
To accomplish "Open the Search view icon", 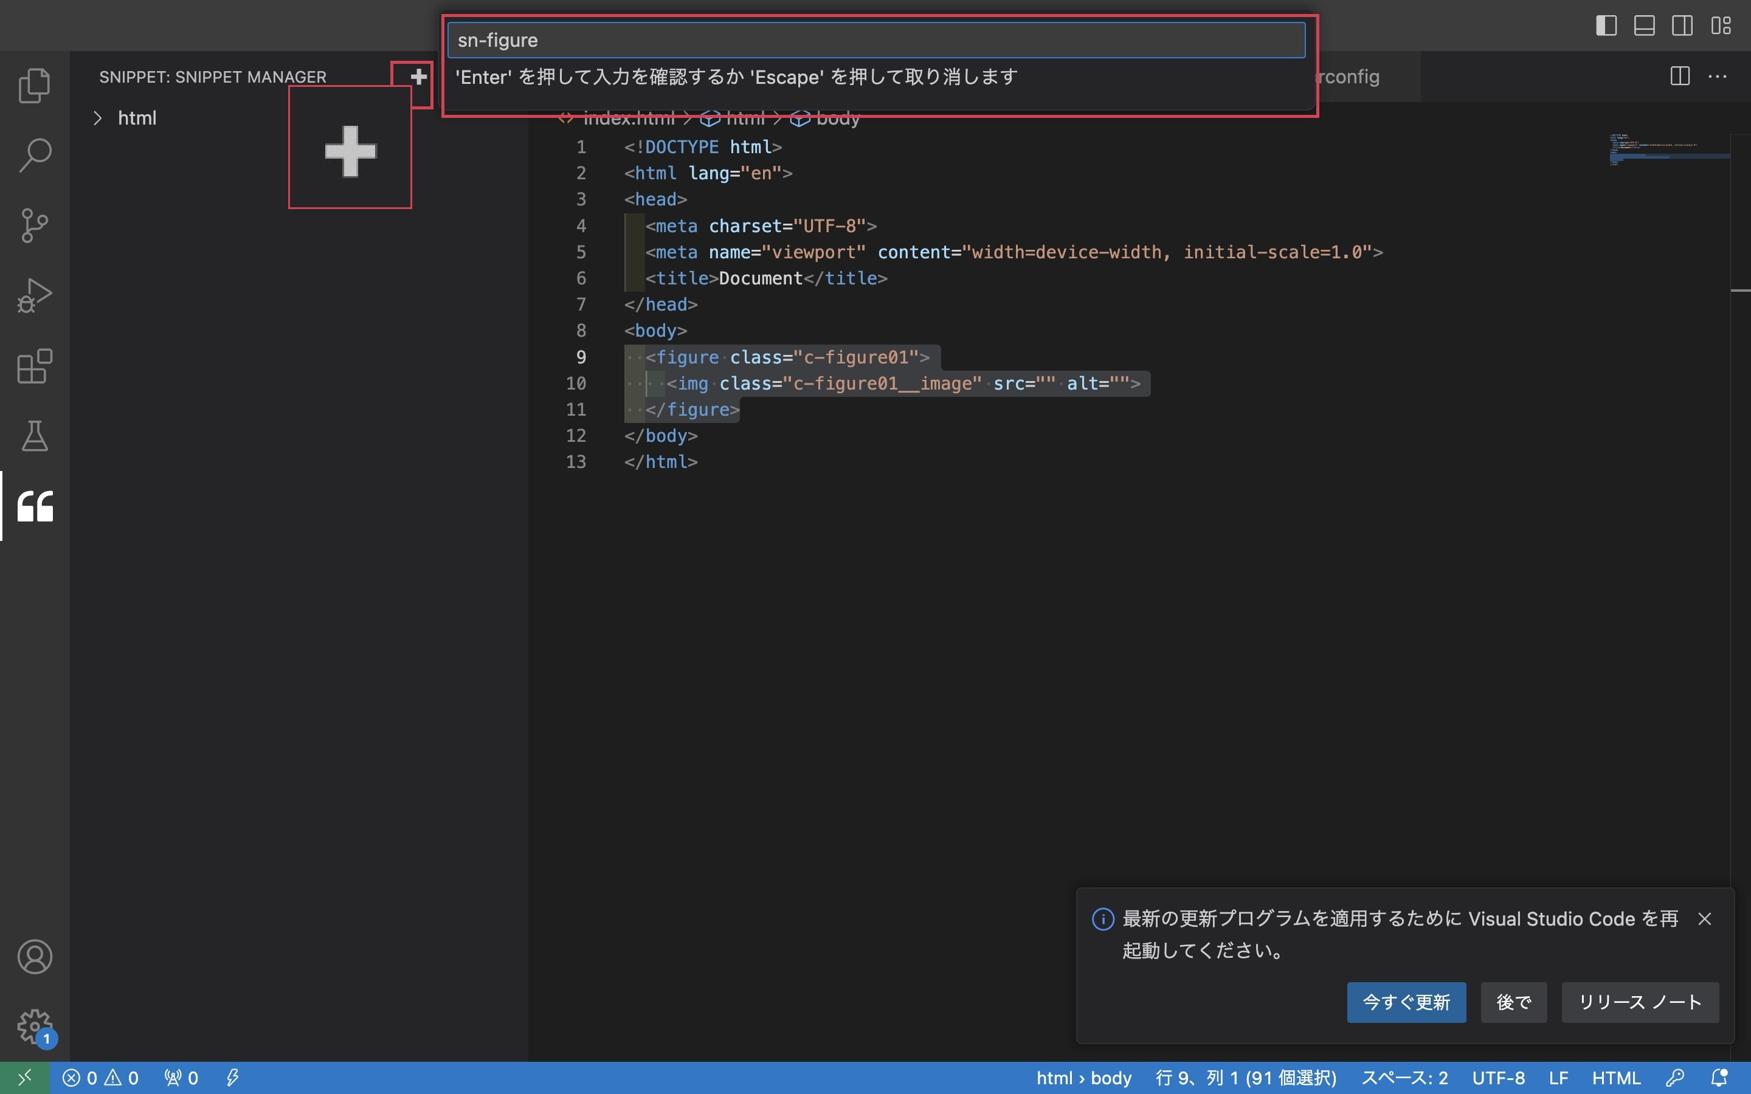I will point(34,155).
